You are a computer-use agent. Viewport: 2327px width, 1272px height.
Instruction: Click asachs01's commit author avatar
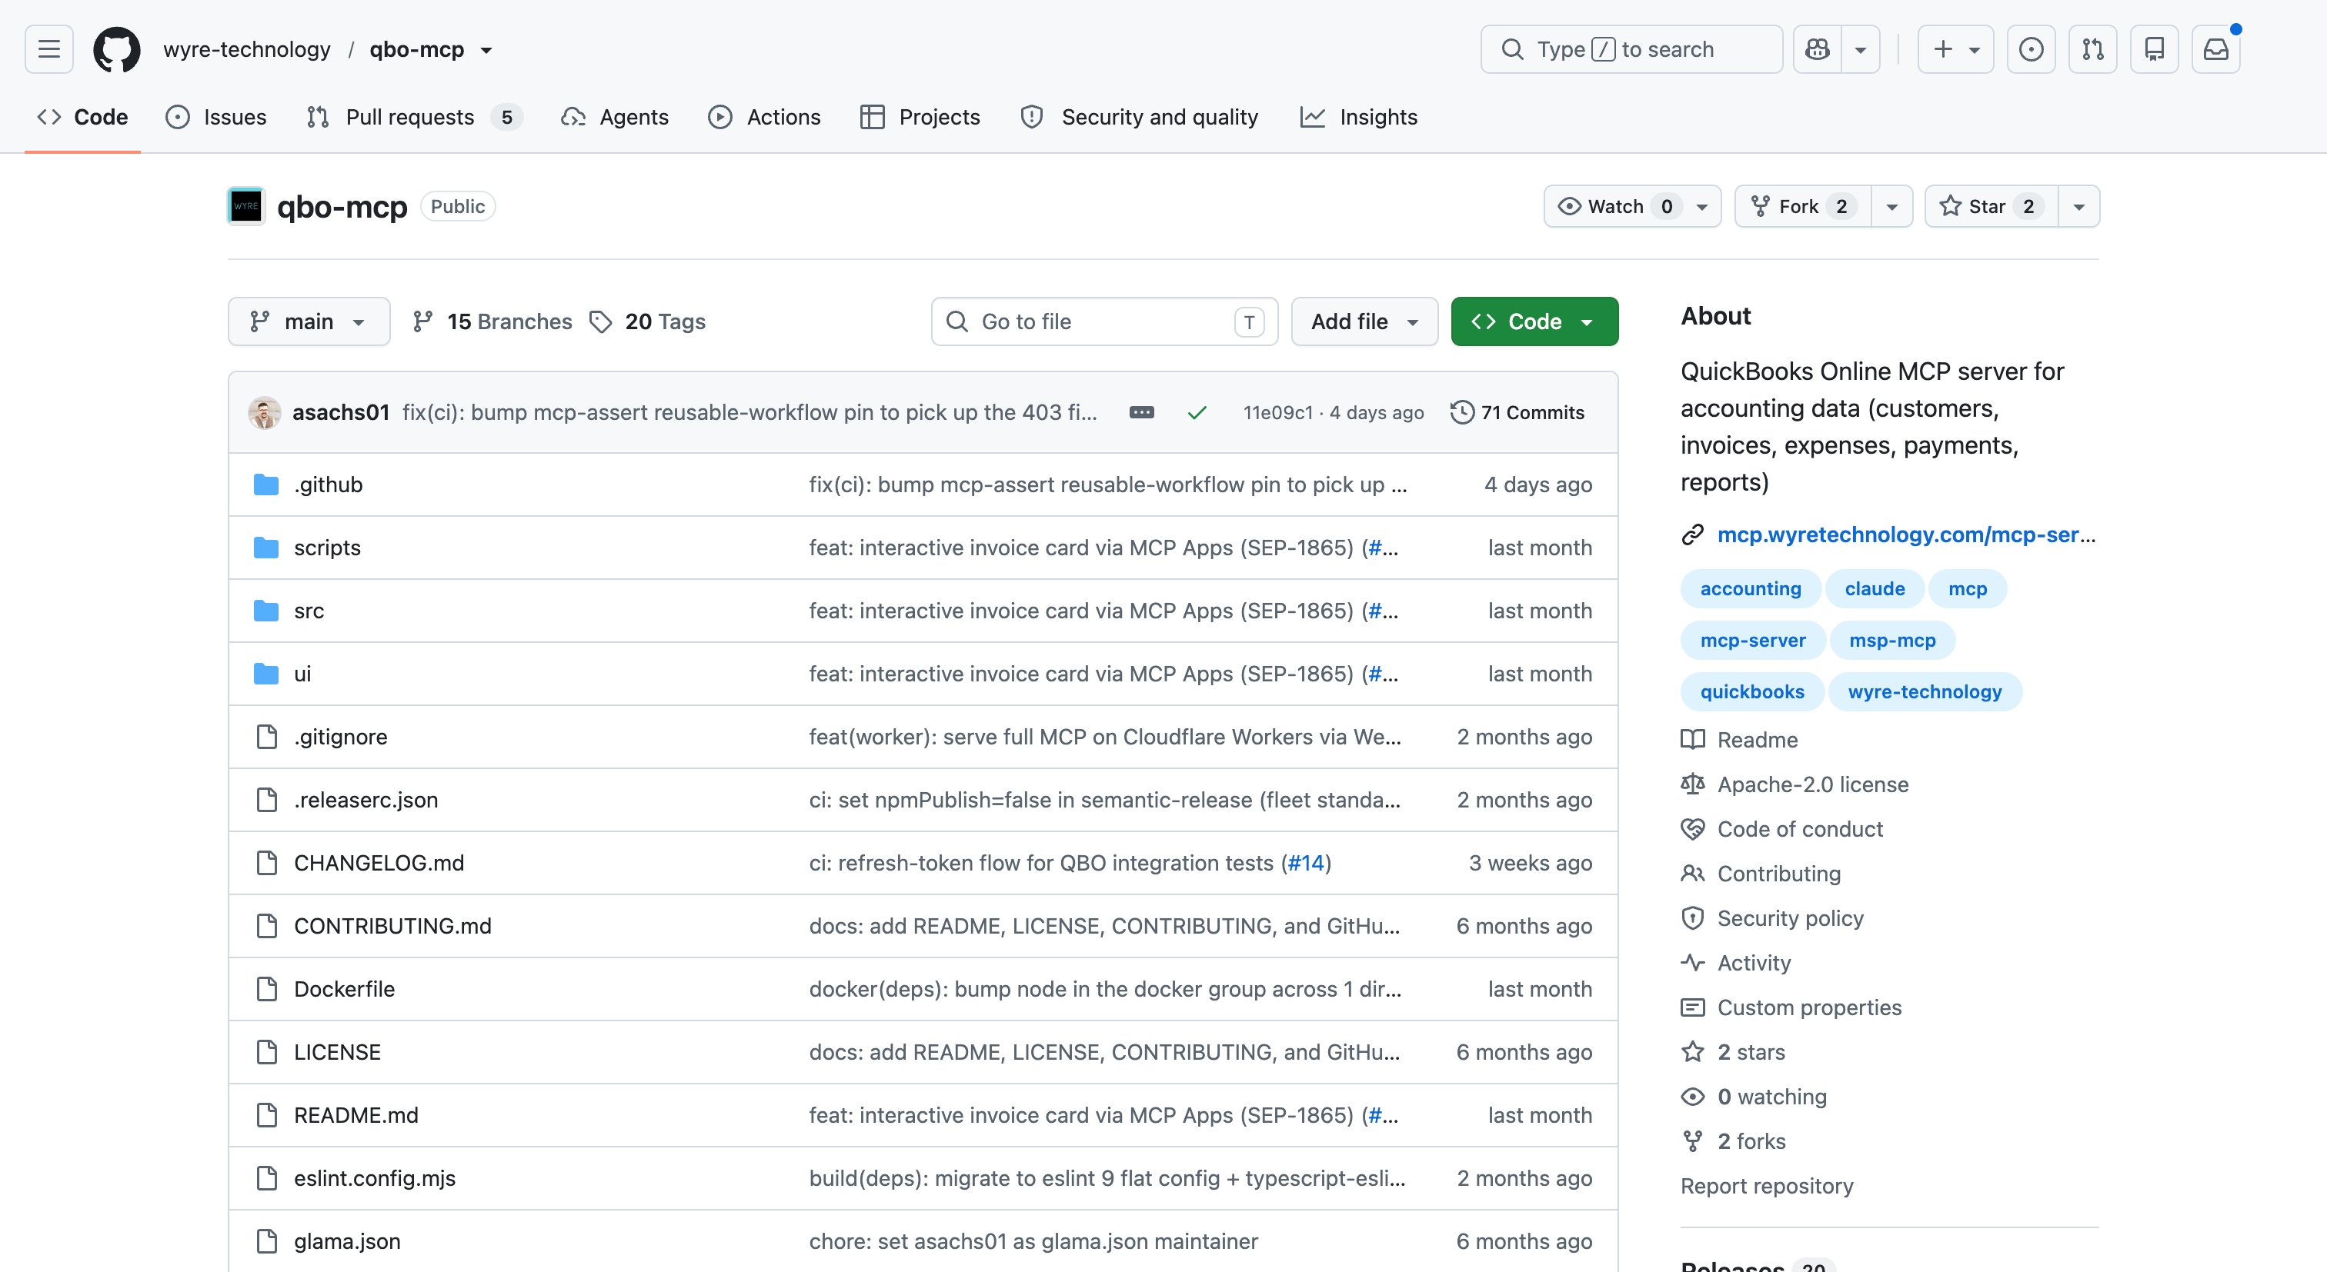(265, 412)
